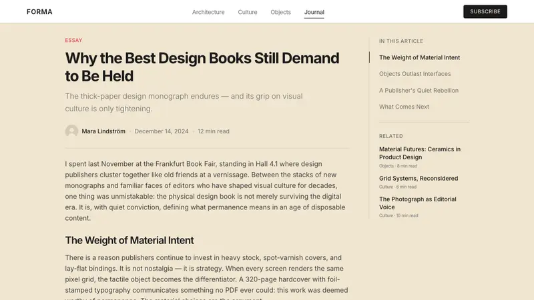
Task: Jump to The Weight of Material Intent in contents
Action: [x=419, y=57]
